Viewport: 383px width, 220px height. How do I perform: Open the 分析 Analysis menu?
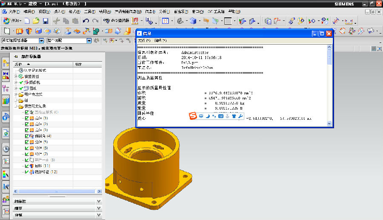[x=164, y=11]
